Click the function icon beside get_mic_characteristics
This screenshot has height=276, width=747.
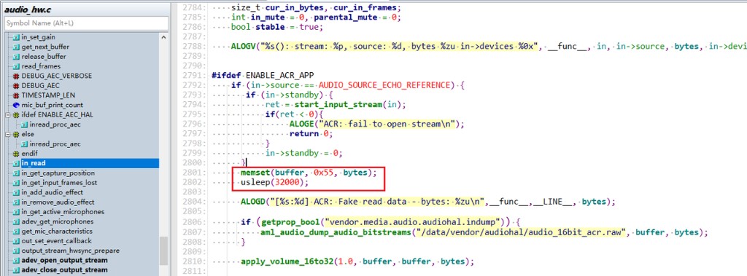(x=16, y=232)
